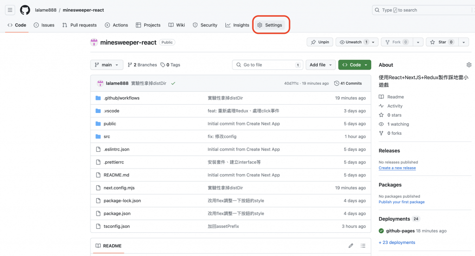This screenshot has width=475, height=256.
Task: Click the About section gear icon
Action: (x=469, y=65)
